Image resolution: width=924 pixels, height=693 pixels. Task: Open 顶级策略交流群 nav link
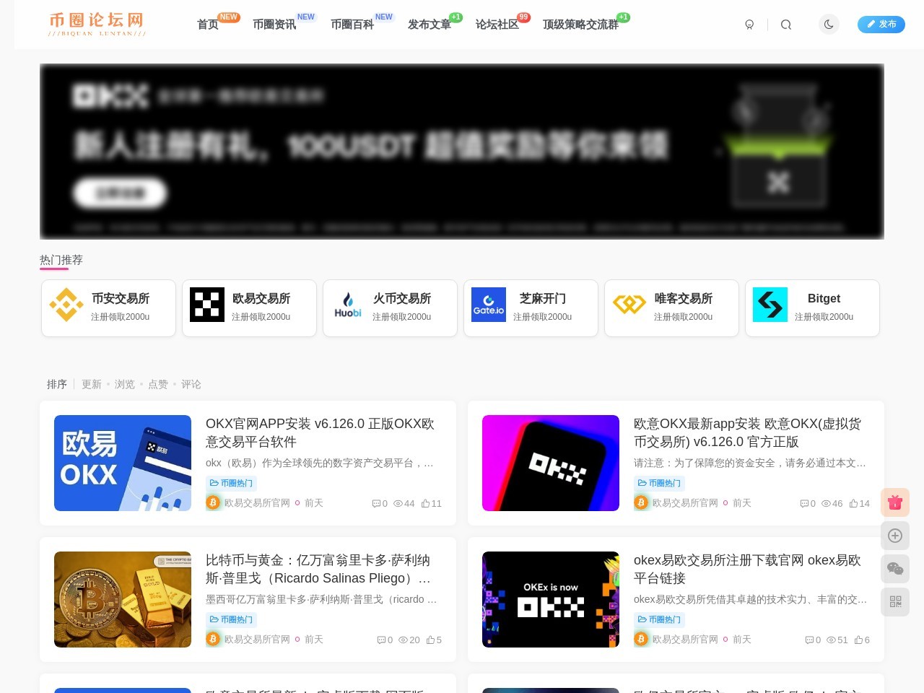(x=580, y=25)
